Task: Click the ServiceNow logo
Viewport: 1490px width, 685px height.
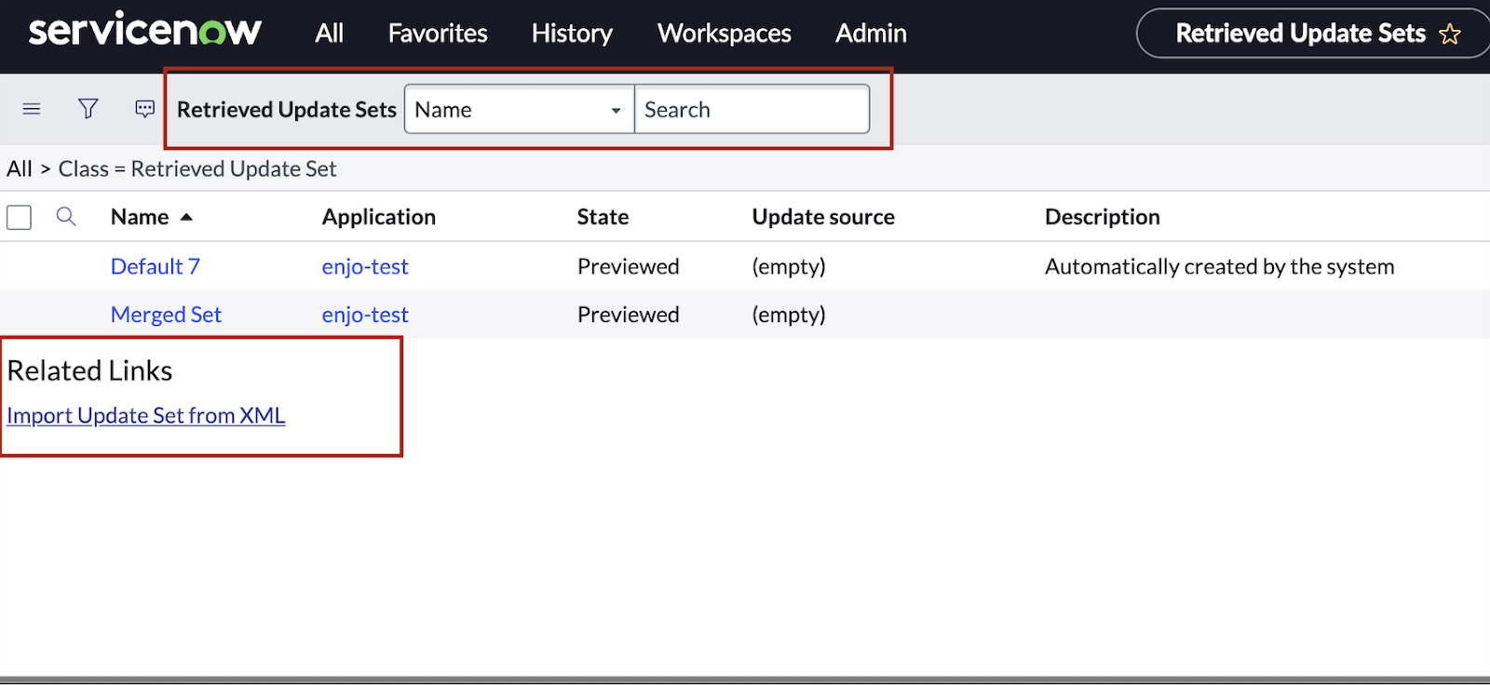Action: 145,31
